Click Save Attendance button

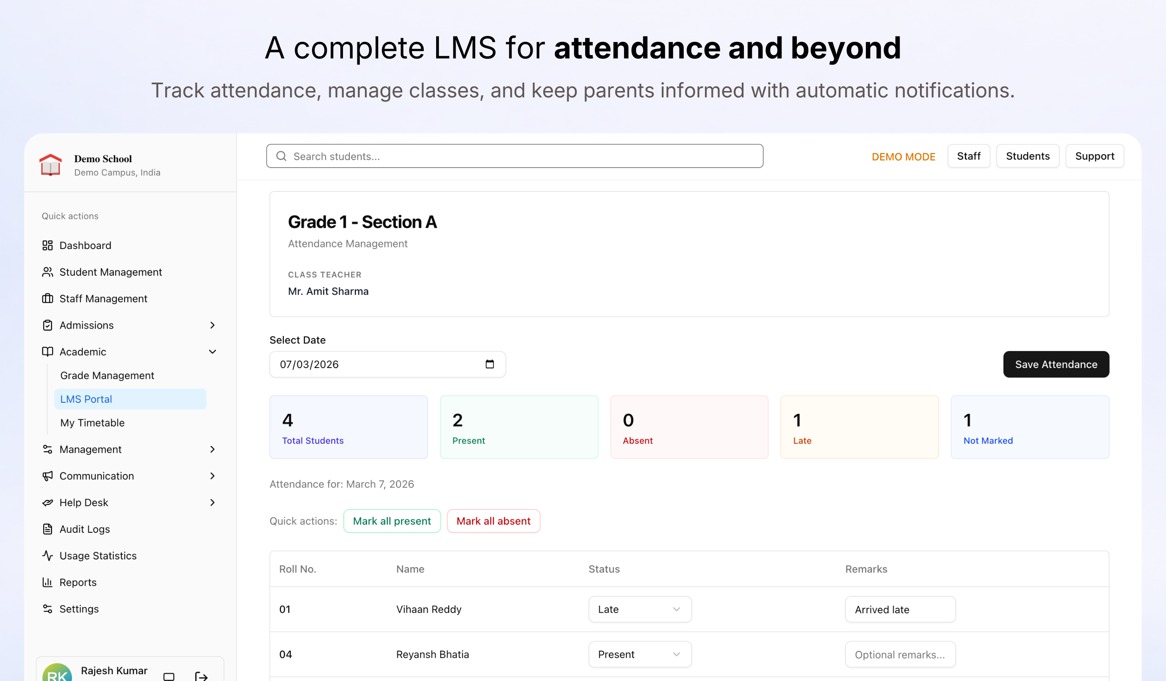[1055, 364]
